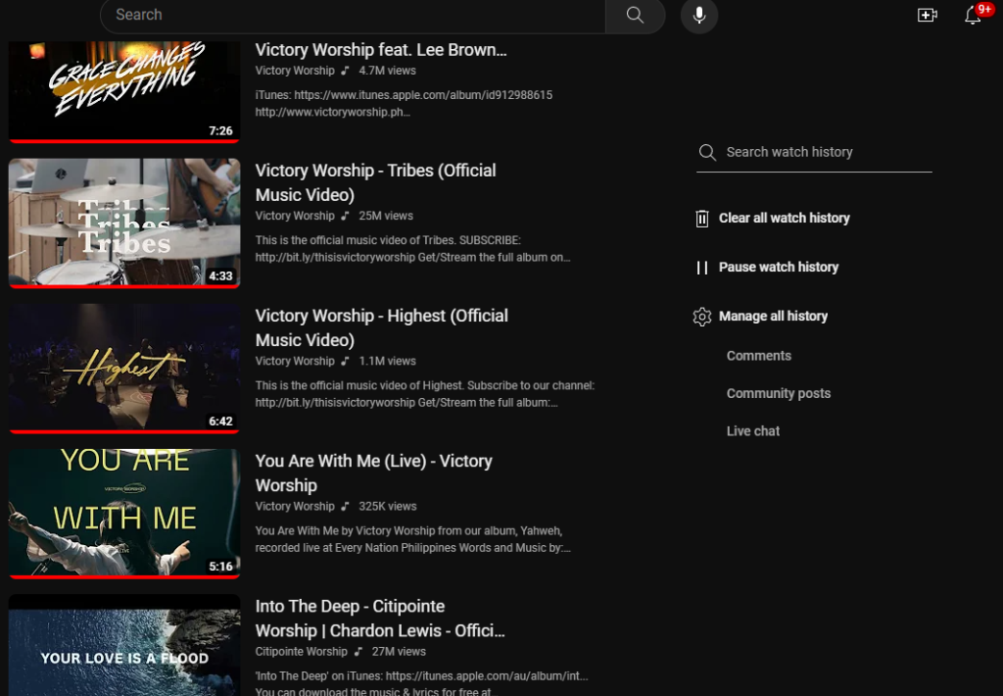This screenshot has width=1003, height=696.
Task: Open title Into The Deep - Citipointe Worship
Action: tap(380, 619)
